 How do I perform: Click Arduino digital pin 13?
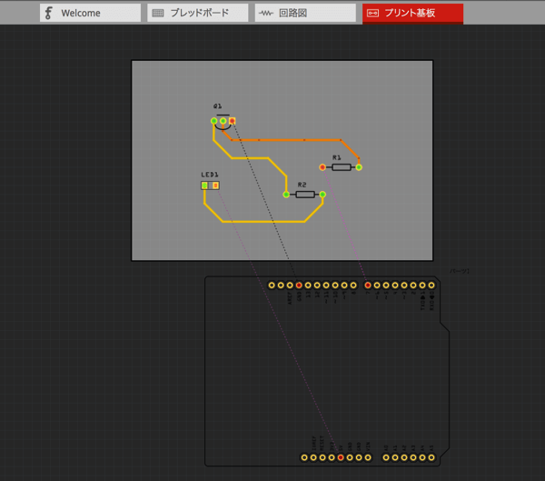[308, 286]
